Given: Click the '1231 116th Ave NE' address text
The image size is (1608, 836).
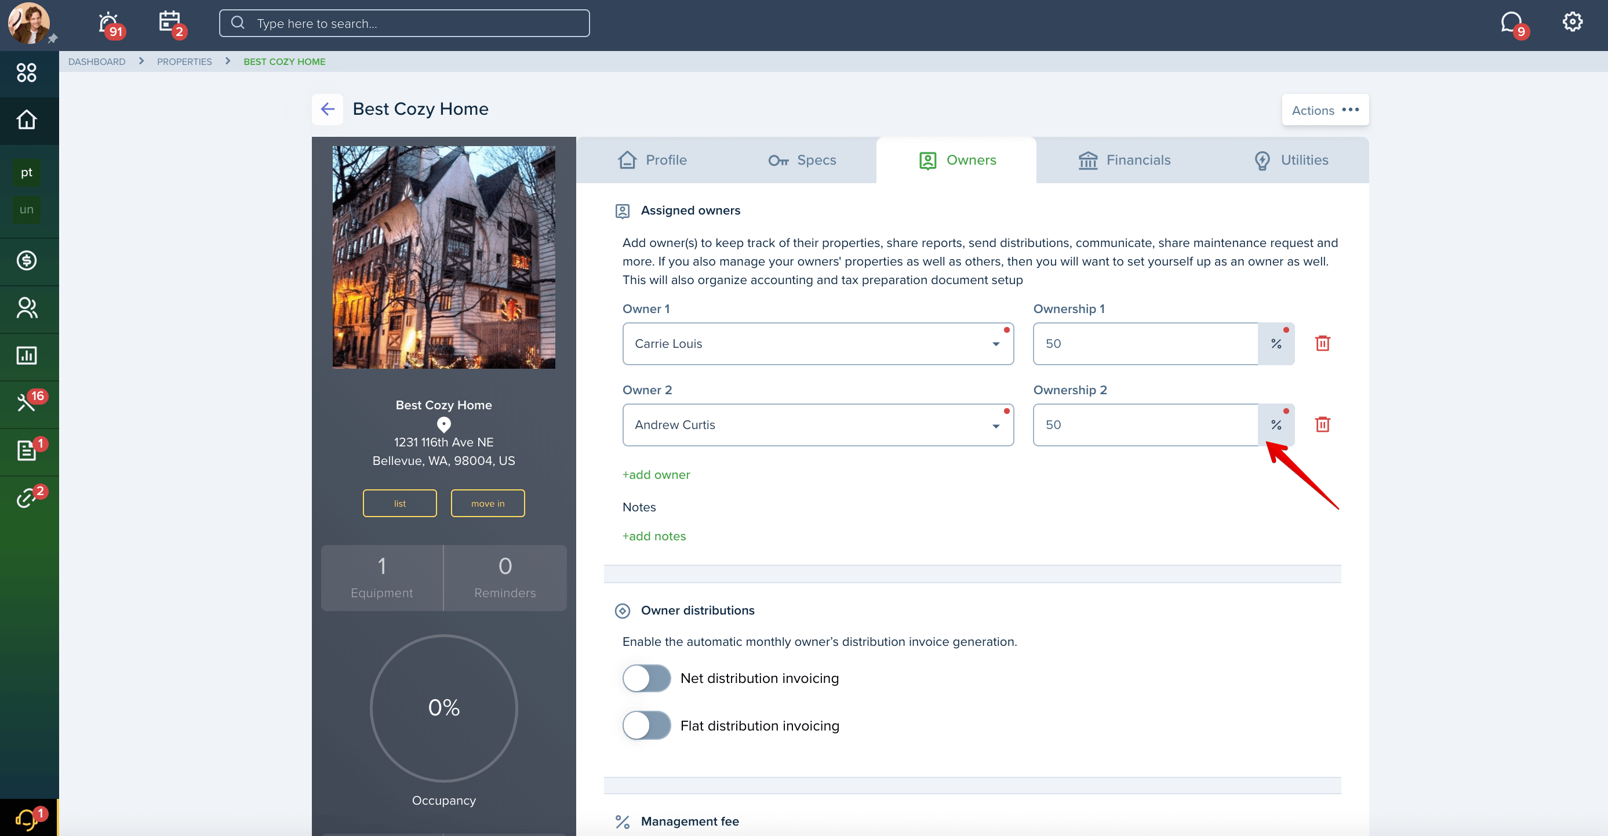Looking at the screenshot, I should point(444,442).
